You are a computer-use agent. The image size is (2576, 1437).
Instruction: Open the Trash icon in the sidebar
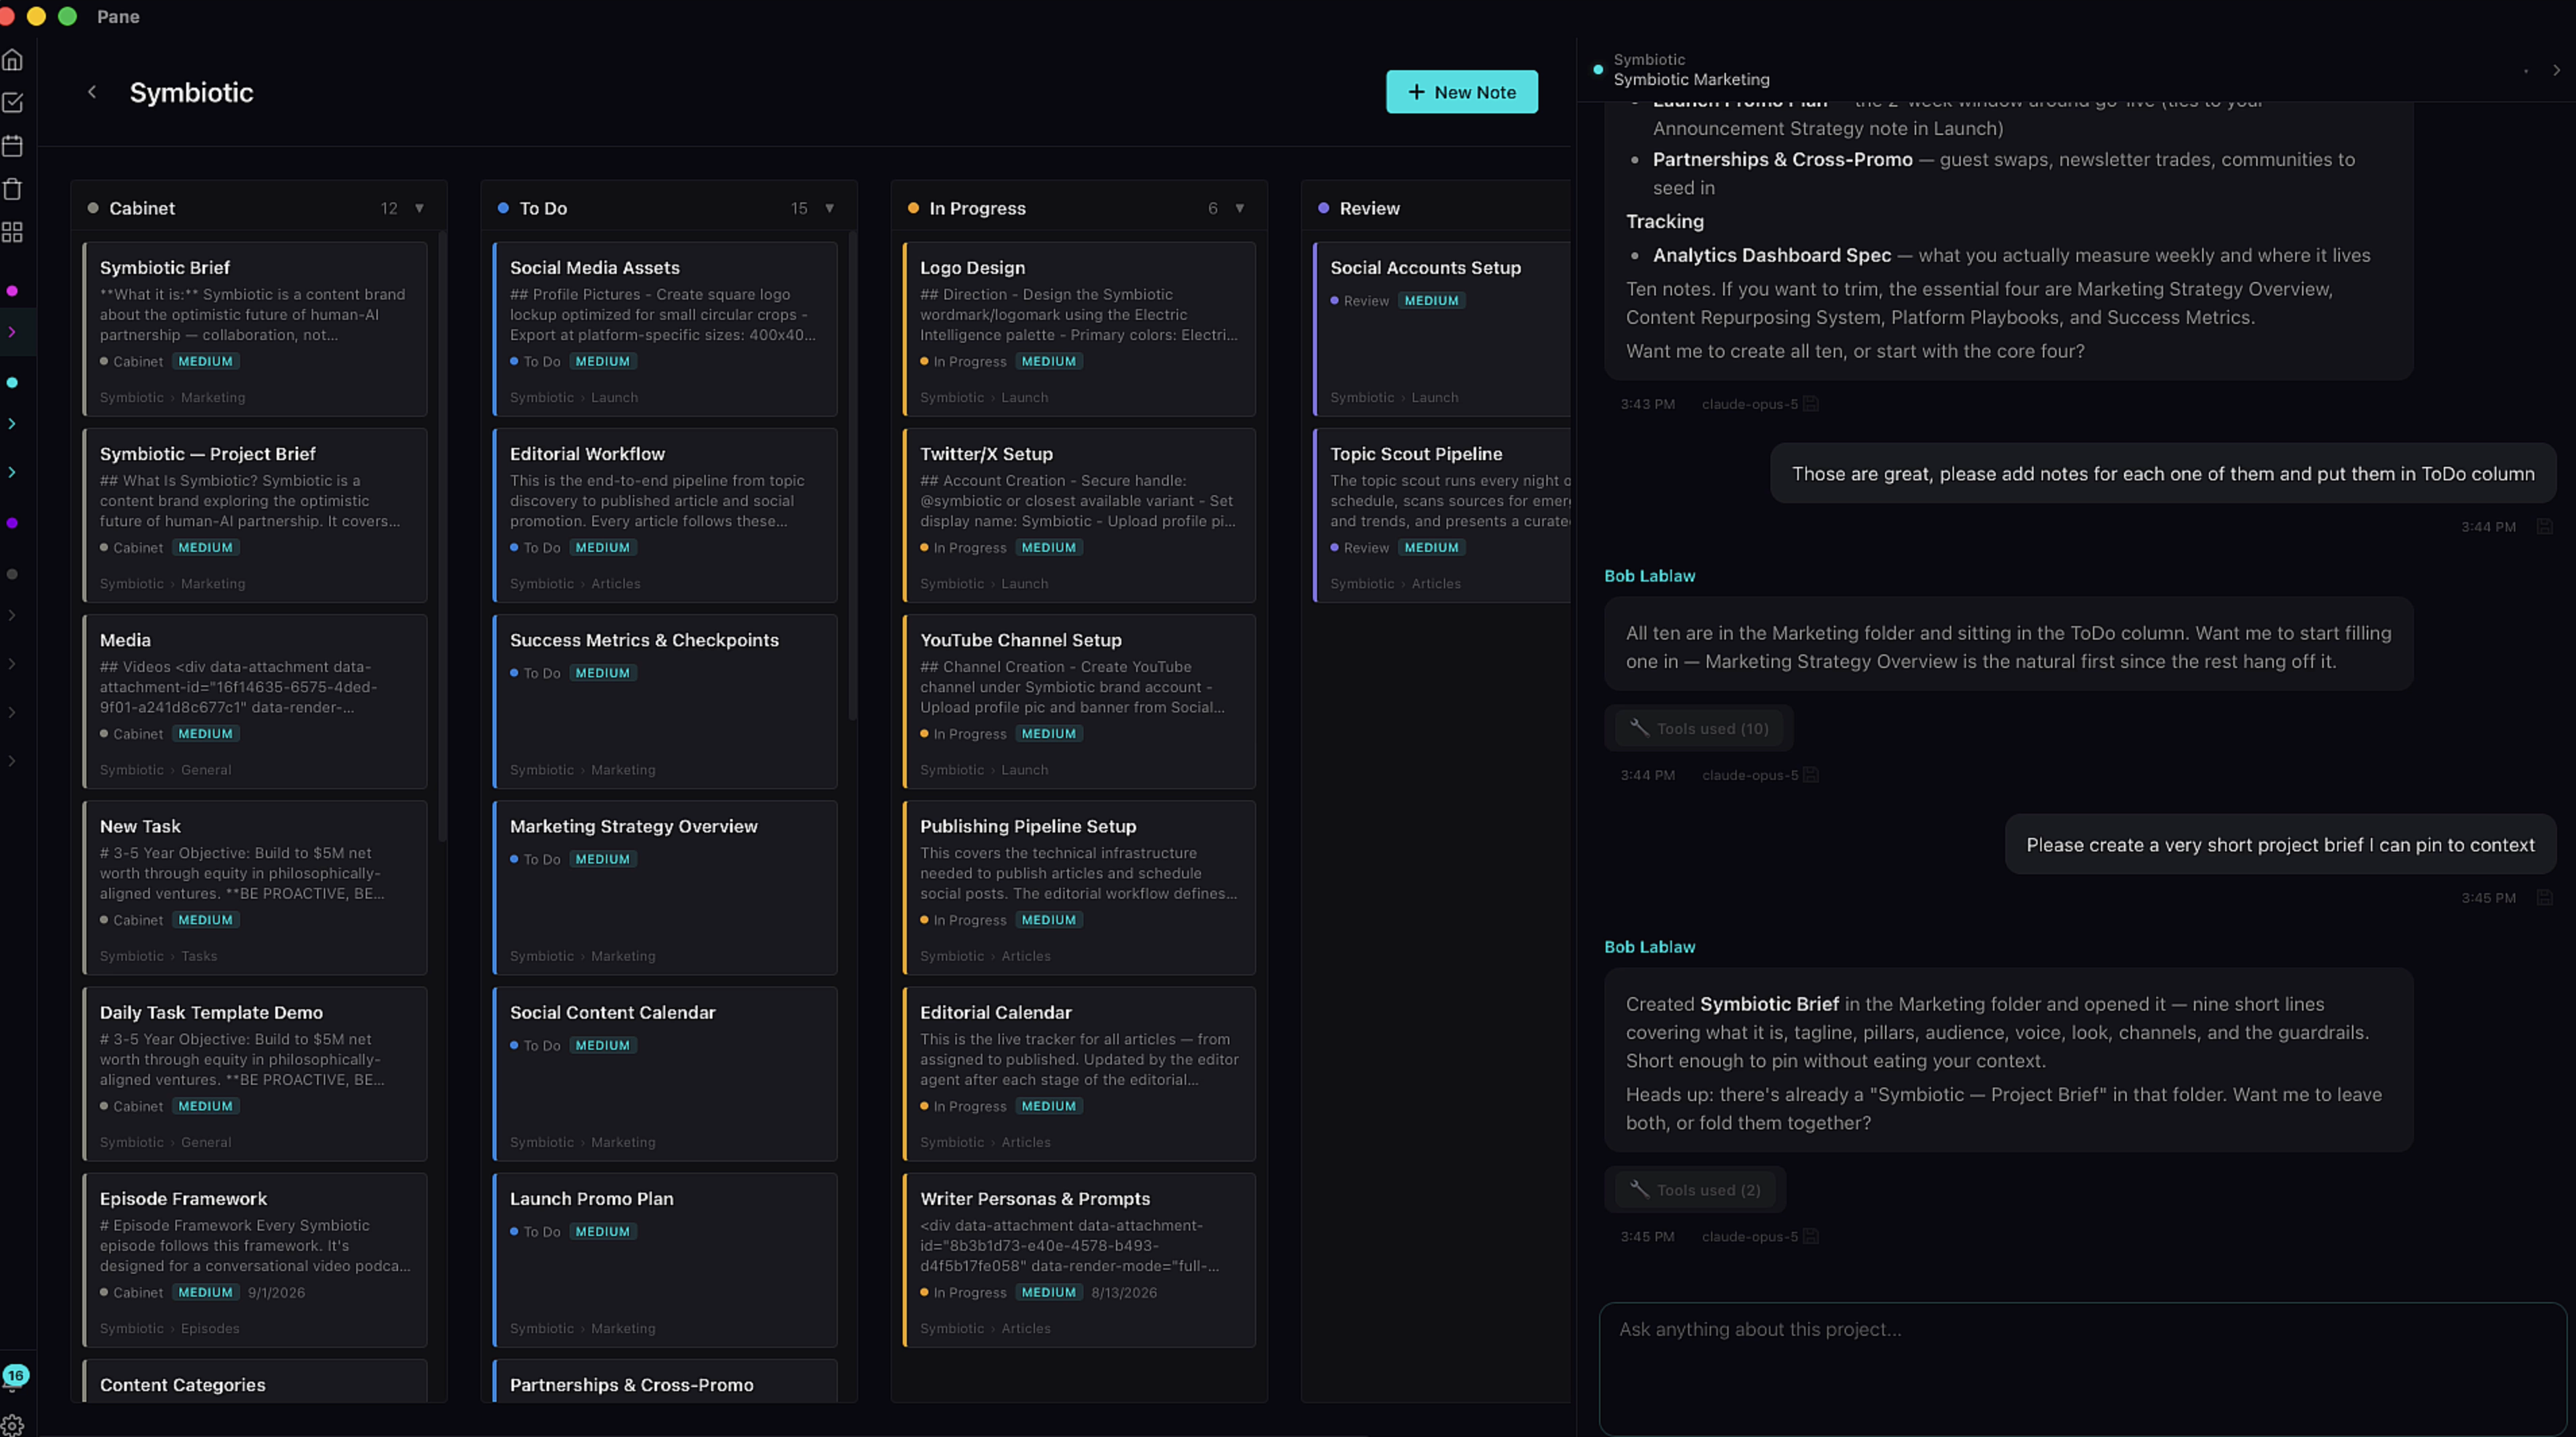click(x=13, y=189)
